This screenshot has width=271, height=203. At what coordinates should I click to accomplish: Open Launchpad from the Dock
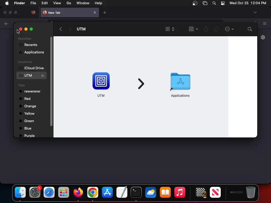click(64, 192)
